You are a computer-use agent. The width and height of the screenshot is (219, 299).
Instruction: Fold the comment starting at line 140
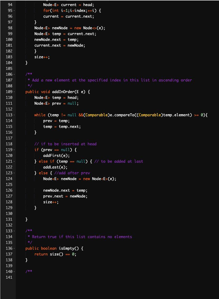pyautogui.click(x=15, y=272)
